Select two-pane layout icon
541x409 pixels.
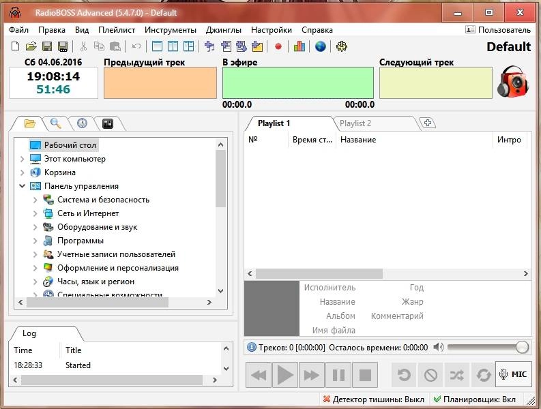pos(173,46)
